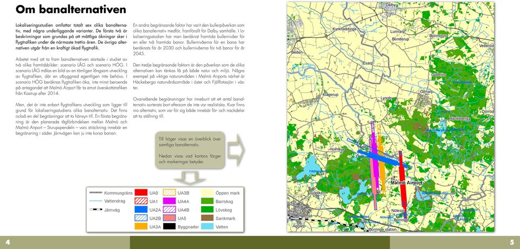Screen dimensions: 520x249
Task: Click the 'Kyrkheddinge' map label
Action: pos(344,29)
